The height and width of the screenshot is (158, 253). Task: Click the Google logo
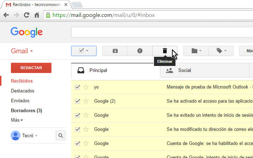27,32
